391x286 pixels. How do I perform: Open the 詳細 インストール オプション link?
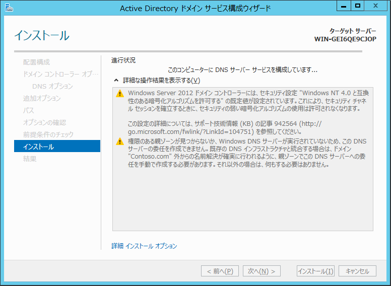coord(144,246)
